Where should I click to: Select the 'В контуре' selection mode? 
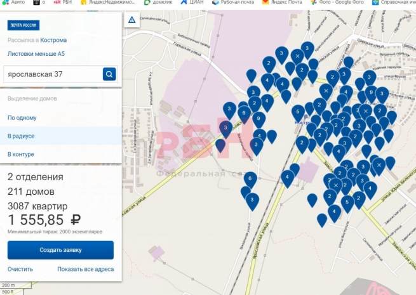tap(21, 154)
